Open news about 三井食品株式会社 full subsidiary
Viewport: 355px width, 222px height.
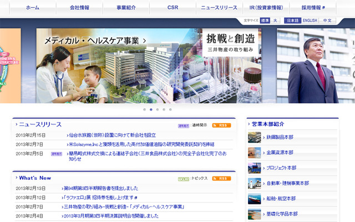click(148, 156)
